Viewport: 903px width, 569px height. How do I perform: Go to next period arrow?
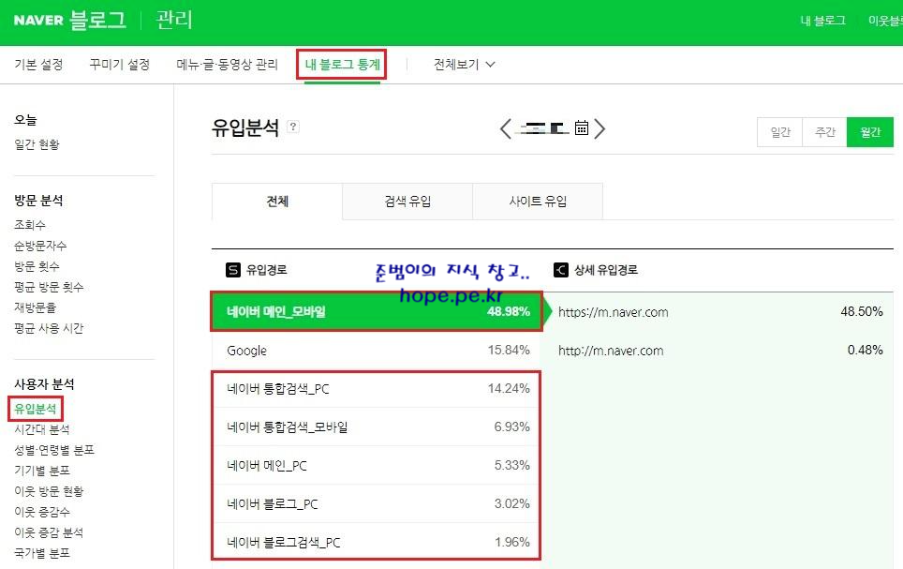pyautogui.click(x=600, y=129)
